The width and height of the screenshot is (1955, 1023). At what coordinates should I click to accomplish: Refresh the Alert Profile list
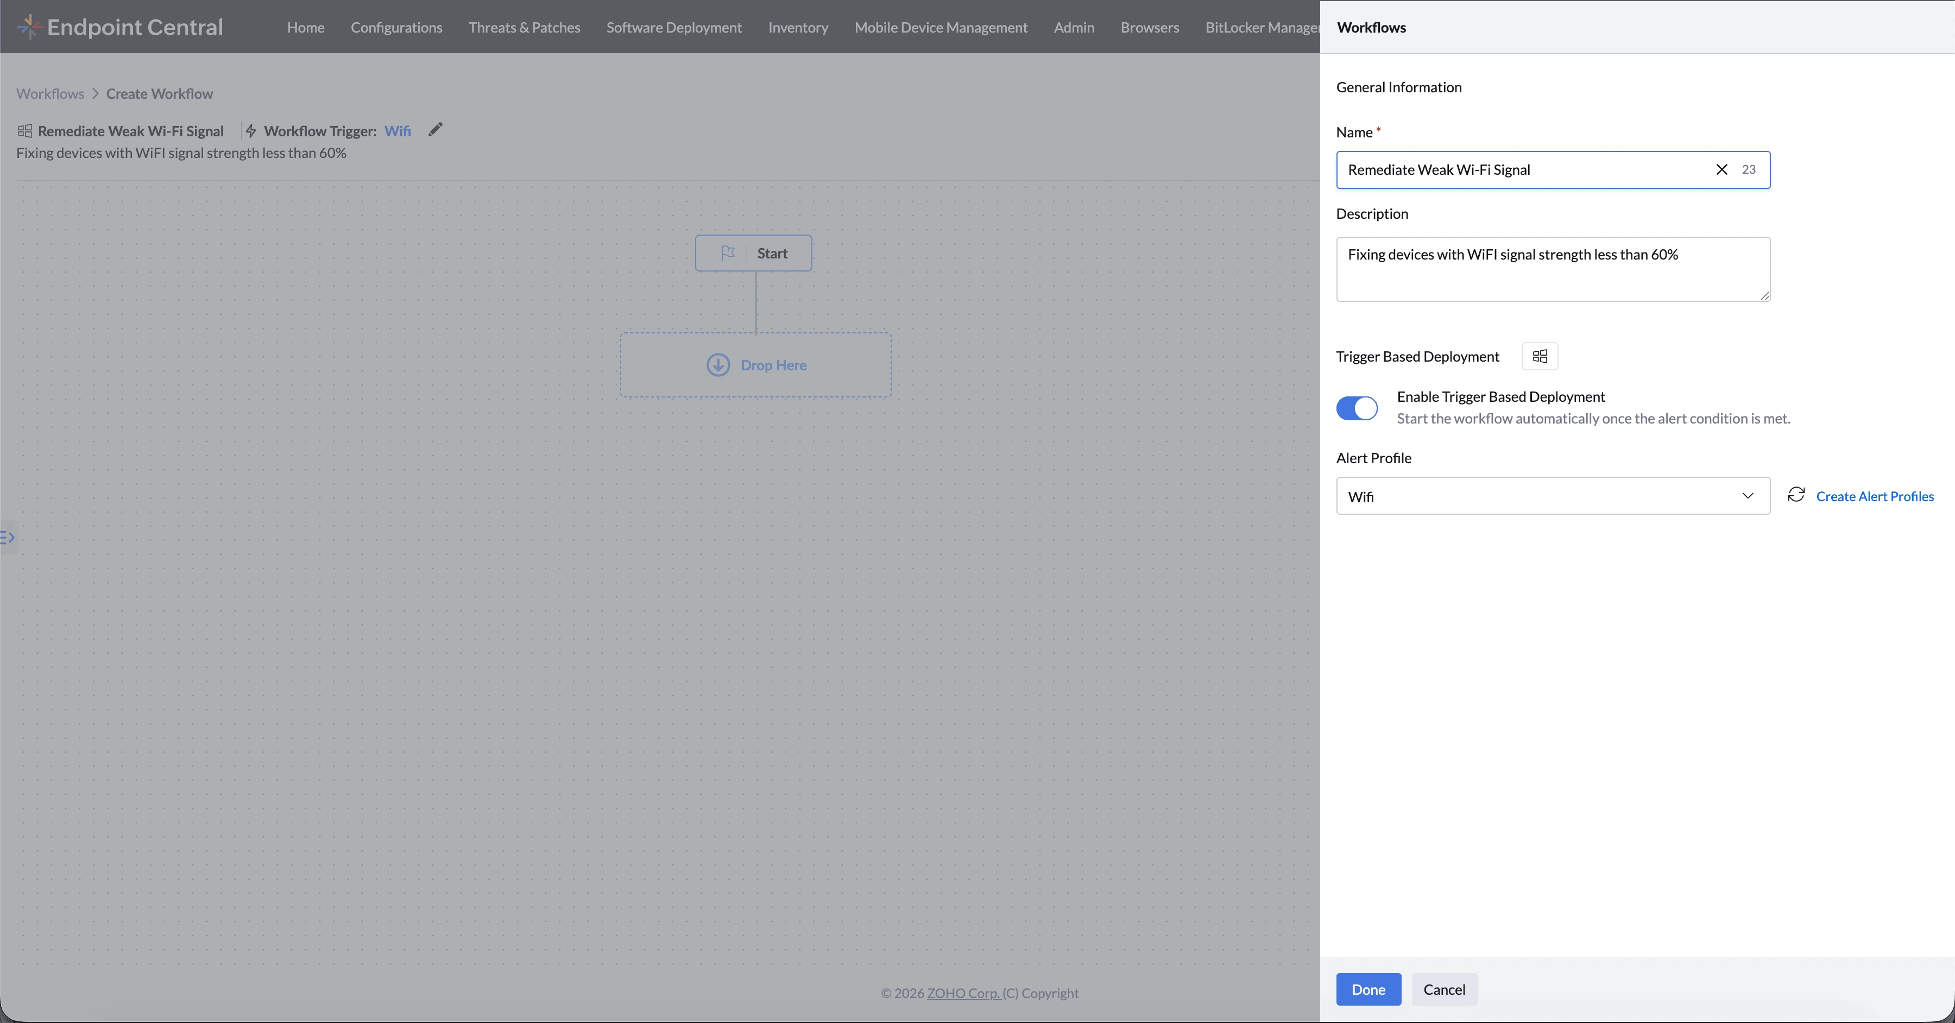pos(1796,495)
